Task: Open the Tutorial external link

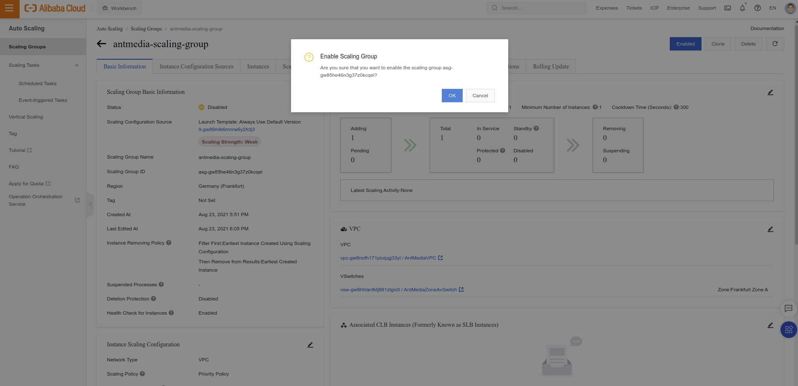Action: [20, 150]
